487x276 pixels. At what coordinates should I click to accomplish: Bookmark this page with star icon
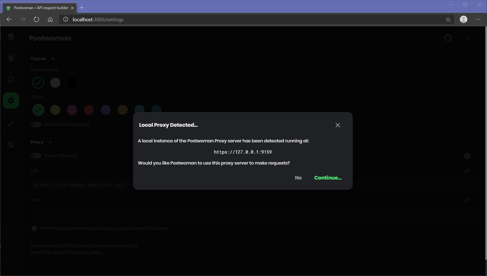pos(448,19)
